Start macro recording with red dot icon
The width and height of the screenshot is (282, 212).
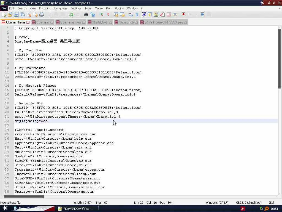point(183,15)
